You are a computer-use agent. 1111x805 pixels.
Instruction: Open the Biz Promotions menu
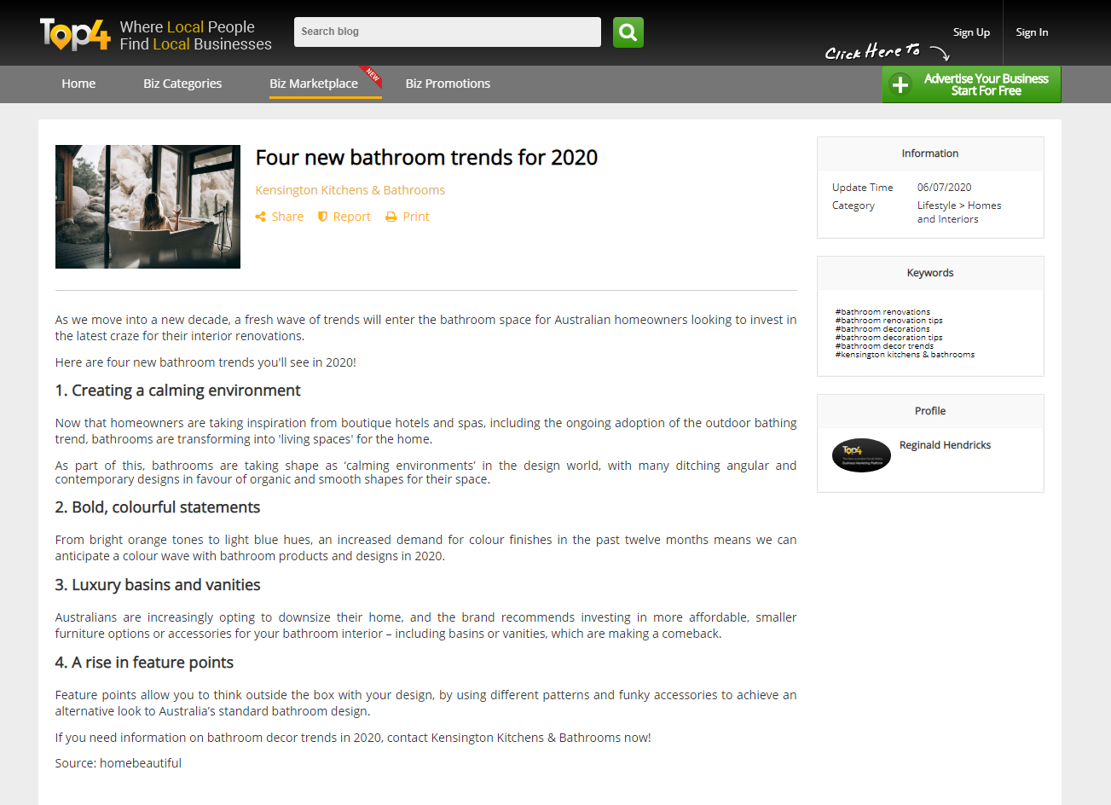click(448, 84)
